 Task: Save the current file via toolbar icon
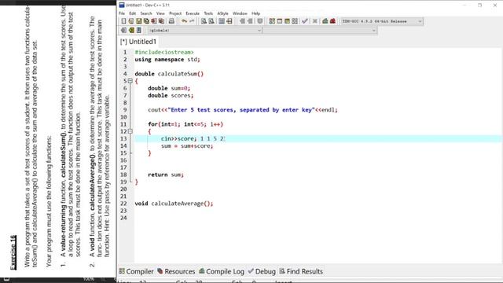click(x=138, y=21)
